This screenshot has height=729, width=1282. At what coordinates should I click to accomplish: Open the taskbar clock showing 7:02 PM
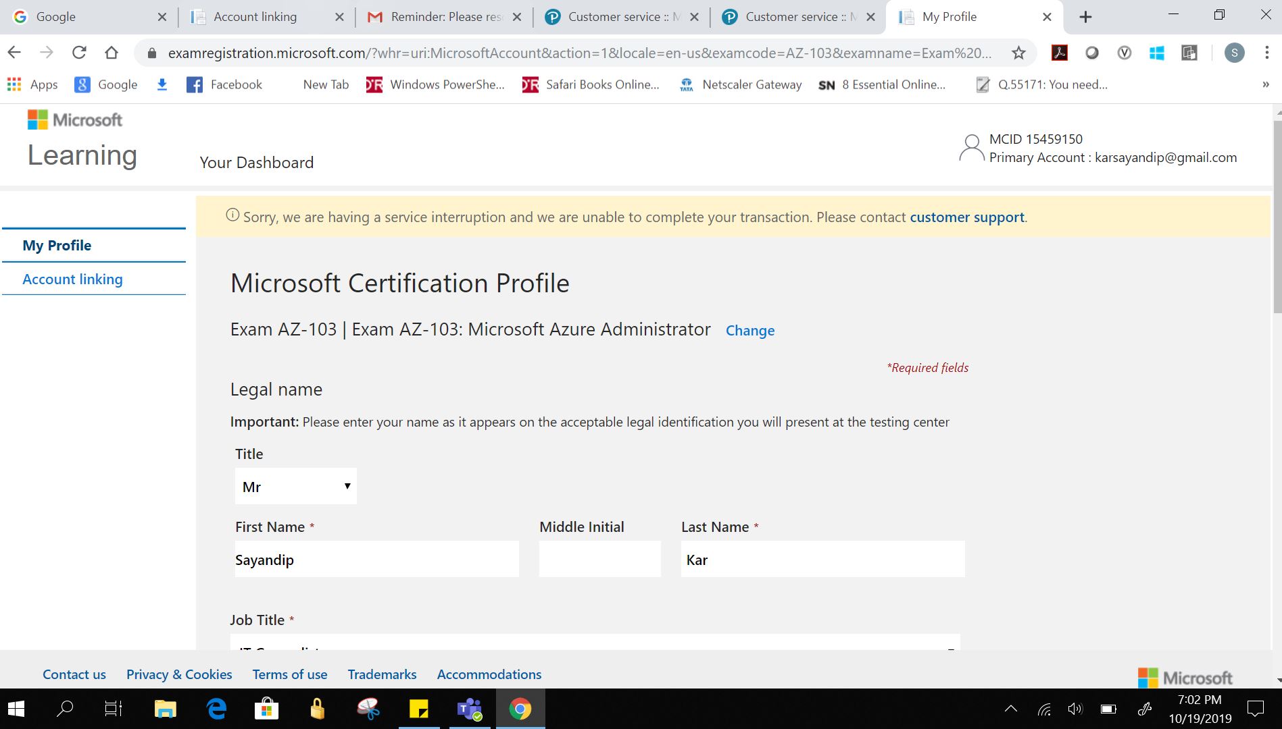[1200, 709]
